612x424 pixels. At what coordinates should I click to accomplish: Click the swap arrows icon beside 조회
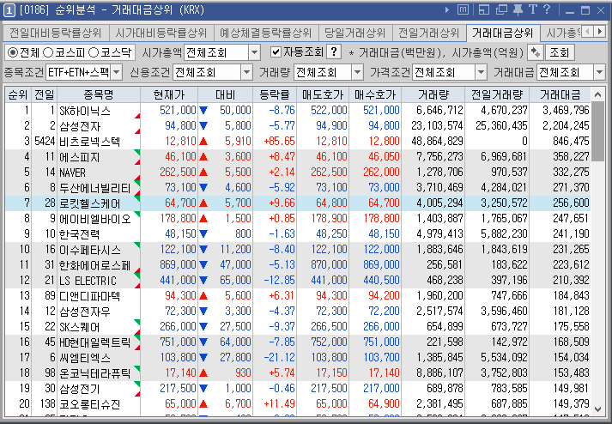[536, 52]
